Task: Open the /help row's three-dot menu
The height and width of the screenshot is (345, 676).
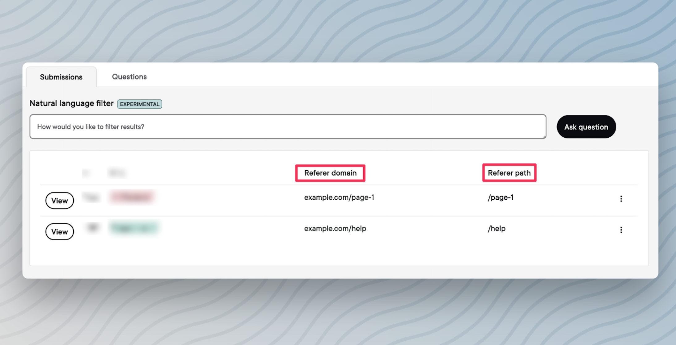Action: [x=621, y=230]
